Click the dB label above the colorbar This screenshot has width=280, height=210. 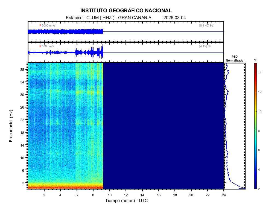click(x=255, y=60)
